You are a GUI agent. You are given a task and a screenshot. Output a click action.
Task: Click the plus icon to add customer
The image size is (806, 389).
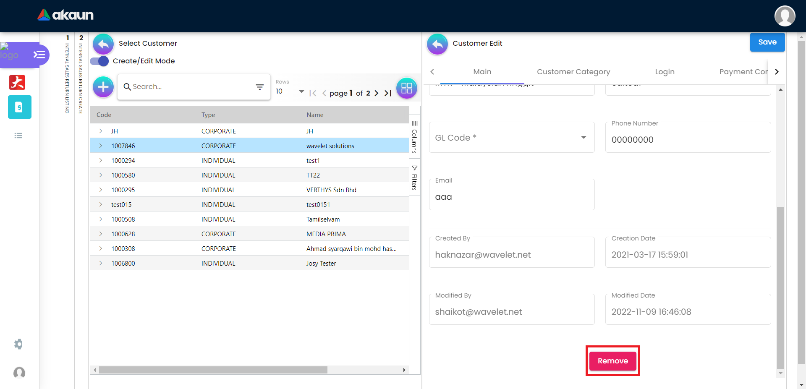[103, 87]
